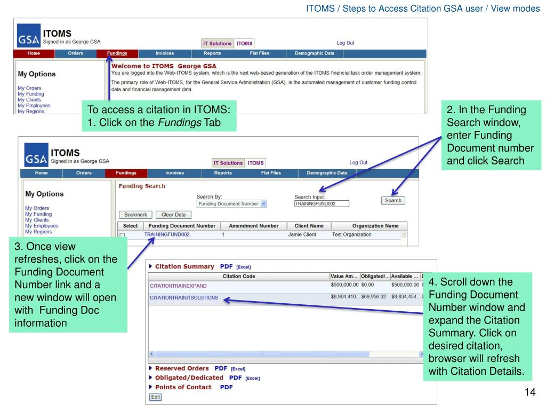546x410 pixels.
Task: Open My Clients in the Welcome window sidebar
Action: (29, 100)
